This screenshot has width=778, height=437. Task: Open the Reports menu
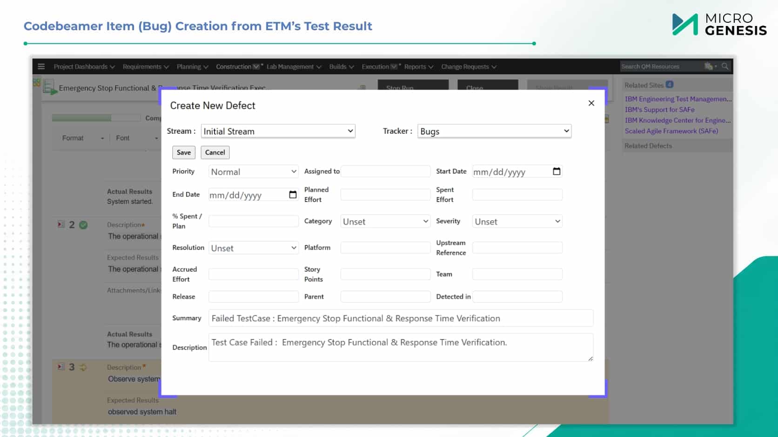point(418,67)
